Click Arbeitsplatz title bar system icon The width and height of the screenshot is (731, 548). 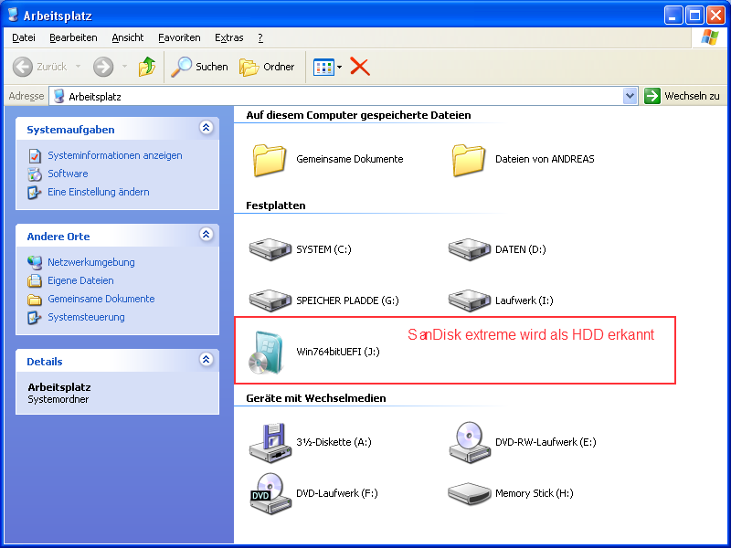click(13, 15)
